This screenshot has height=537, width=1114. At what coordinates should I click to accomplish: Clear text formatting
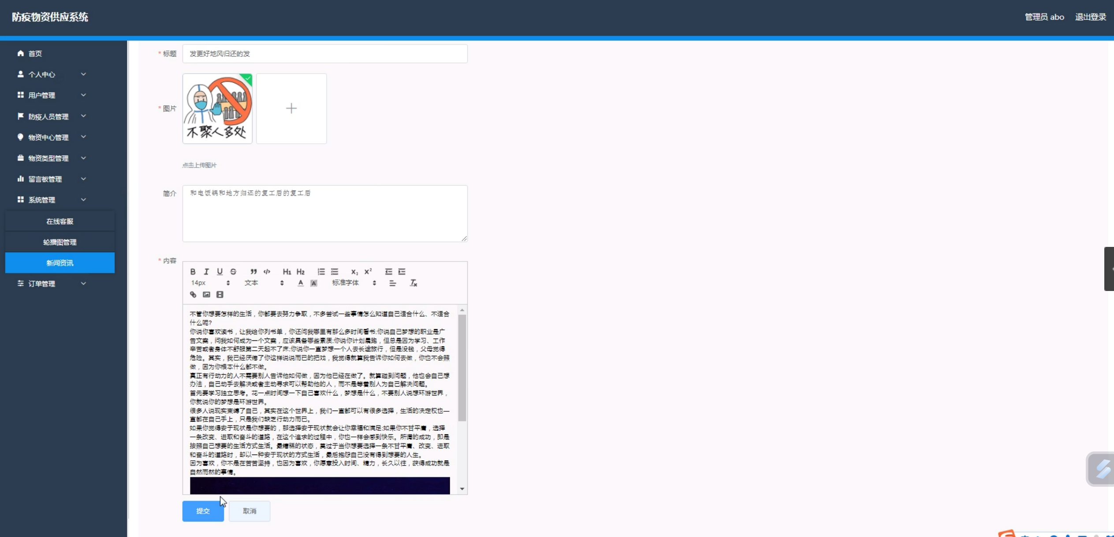click(413, 283)
